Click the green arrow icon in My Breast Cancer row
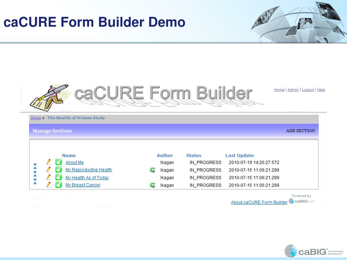The image size is (347, 260). (x=152, y=185)
